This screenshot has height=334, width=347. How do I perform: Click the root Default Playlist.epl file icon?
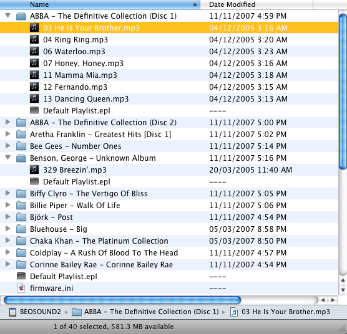pos(21,276)
